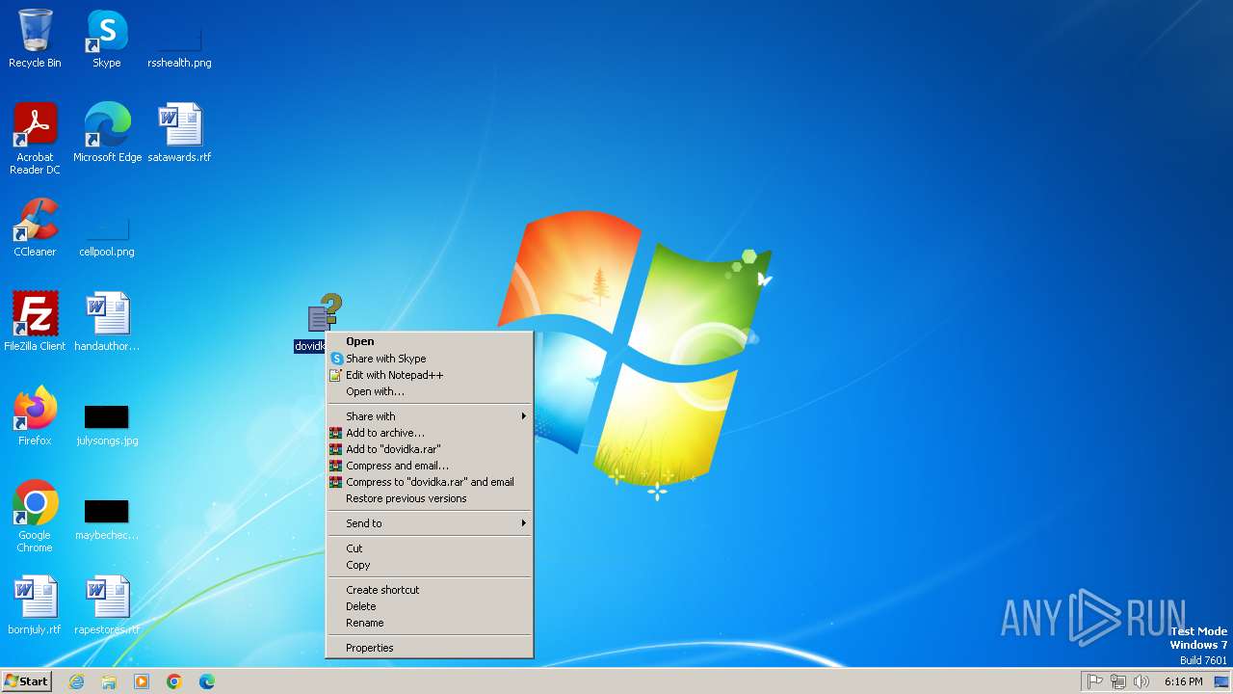This screenshot has width=1233, height=694.
Task: Select the Microsoft Edge desktop shortcut
Action: (107, 133)
